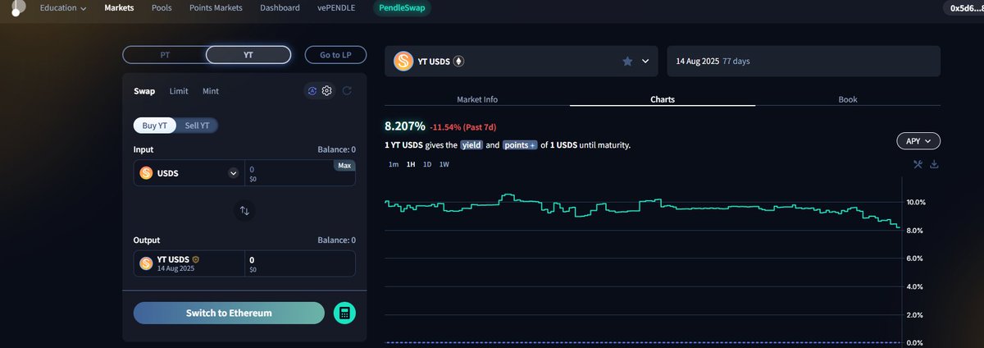This screenshot has height=348, width=984.
Task: Open the APY chart type dropdown
Action: 918,141
